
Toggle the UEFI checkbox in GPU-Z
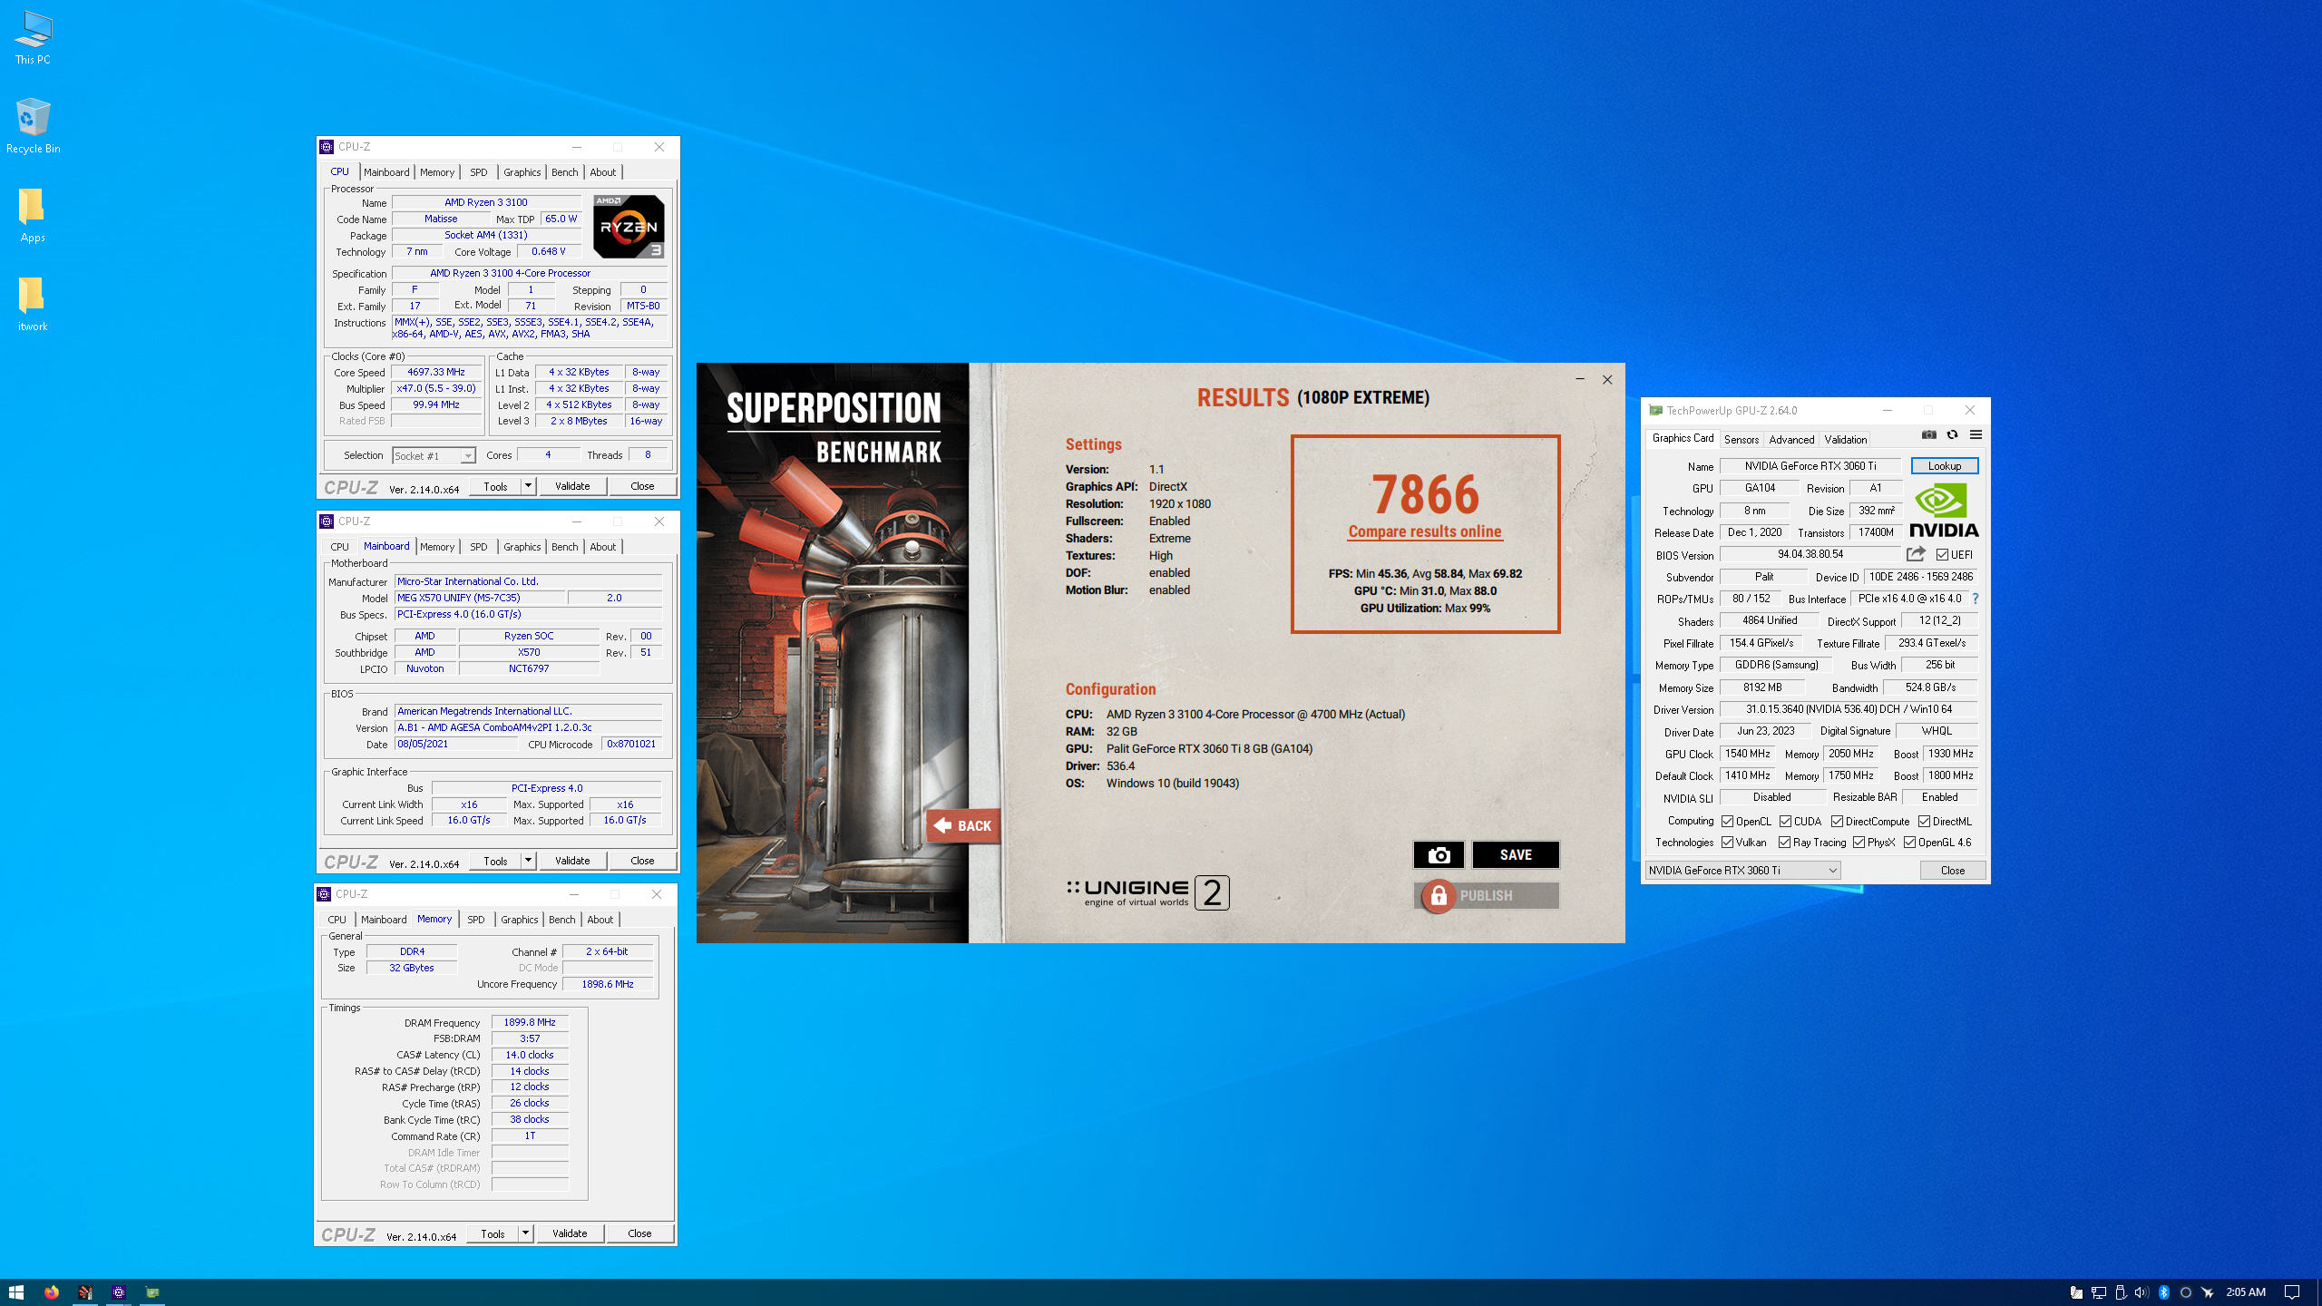[x=1942, y=555]
